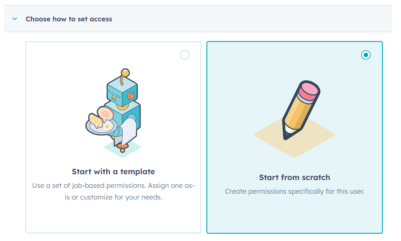401x241 pixels.
Task: Click the "Start from scratch" title
Action: pyautogui.click(x=295, y=177)
